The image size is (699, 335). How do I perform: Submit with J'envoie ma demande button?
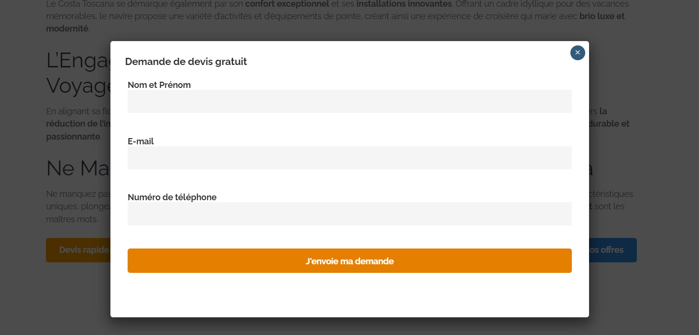(x=349, y=261)
